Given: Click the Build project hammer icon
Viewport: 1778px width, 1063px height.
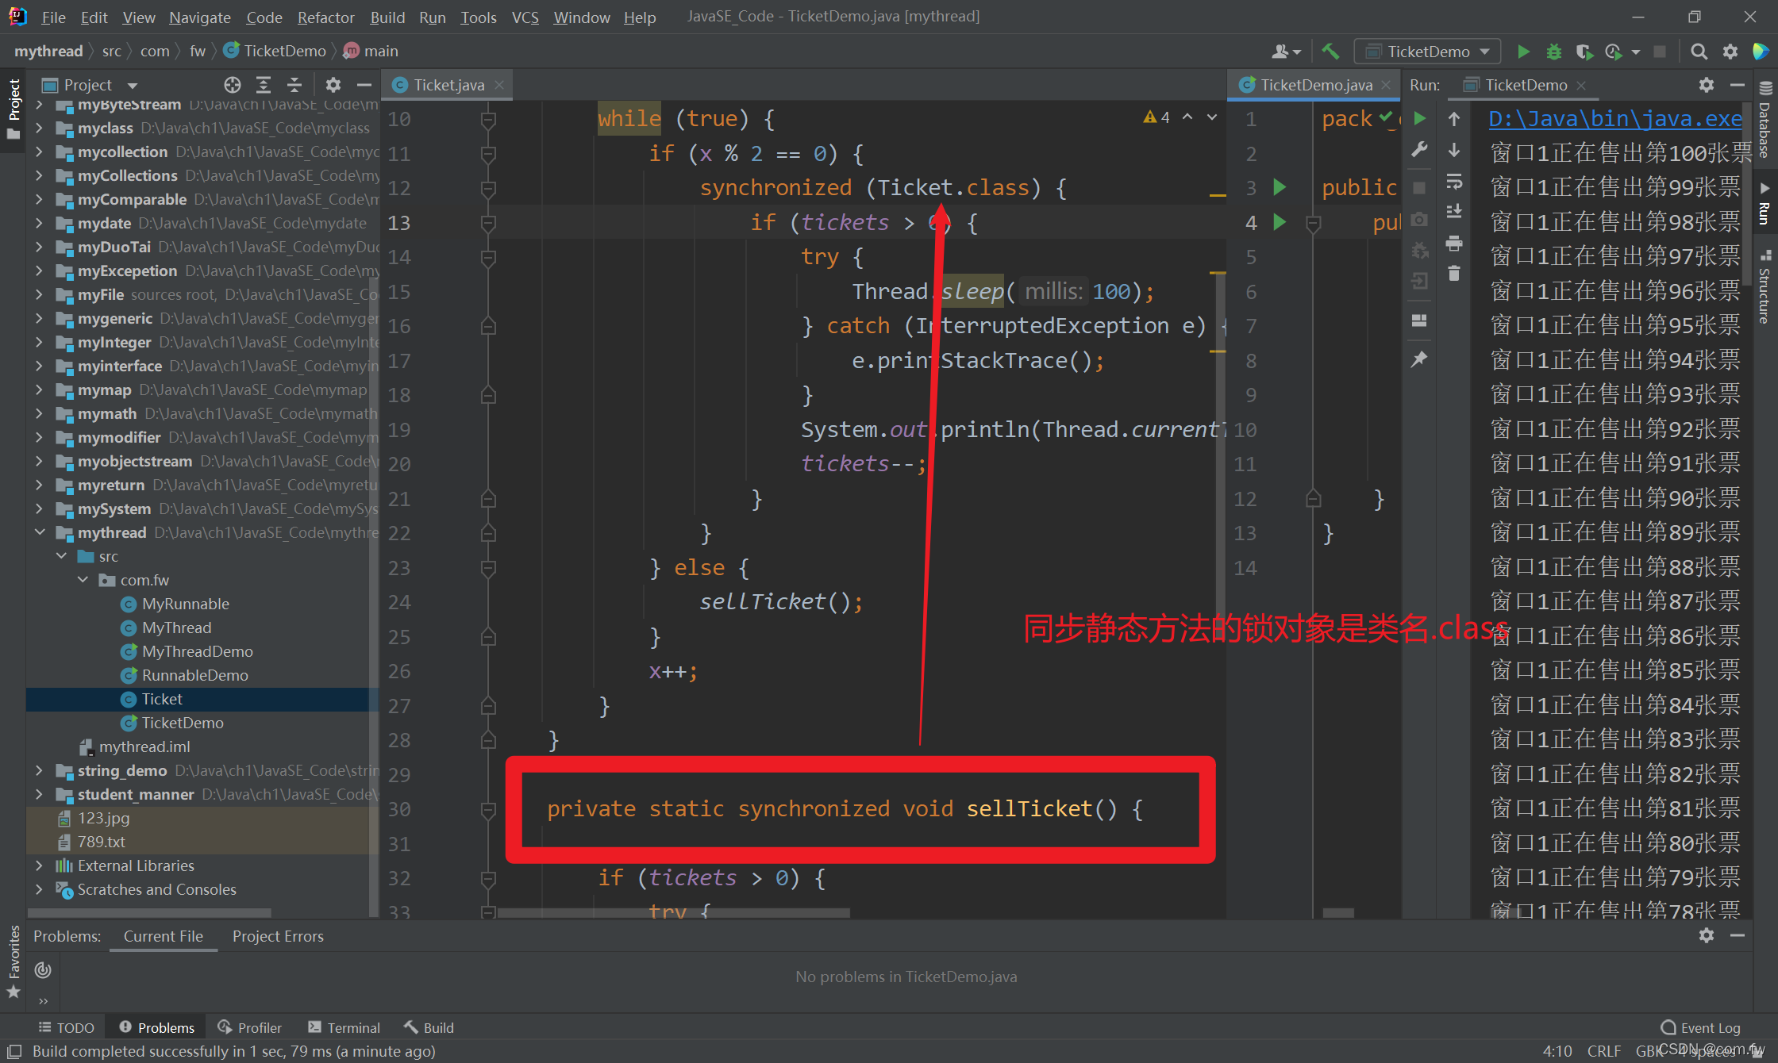Looking at the screenshot, I should point(1330,52).
